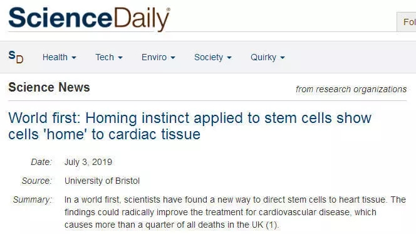Click the article summary paragraph
The height and width of the screenshot is (234, 416).
click(235, 212)
